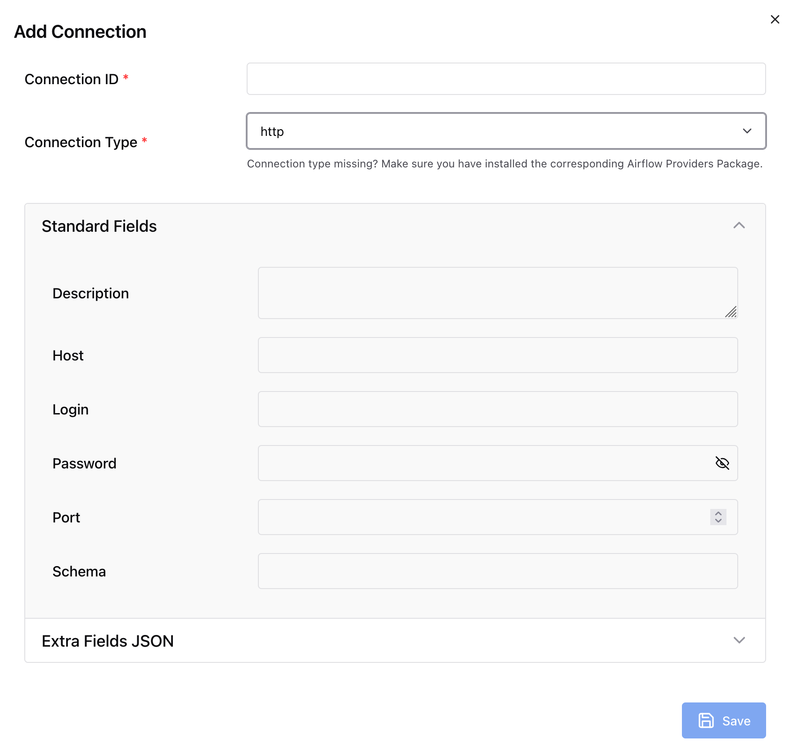Click the collapse chevron on Standard Fields
Viewport: 794px width, 756px height.
pyautogui.click(x=740, y=225)
